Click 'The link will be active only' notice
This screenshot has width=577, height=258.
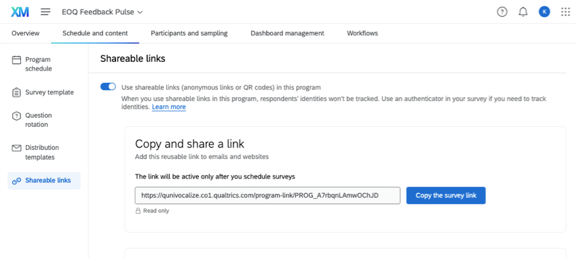click(x=215, y=177)
